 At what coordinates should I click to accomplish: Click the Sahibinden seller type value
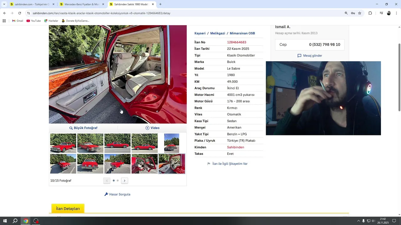(x=236, y=147)
